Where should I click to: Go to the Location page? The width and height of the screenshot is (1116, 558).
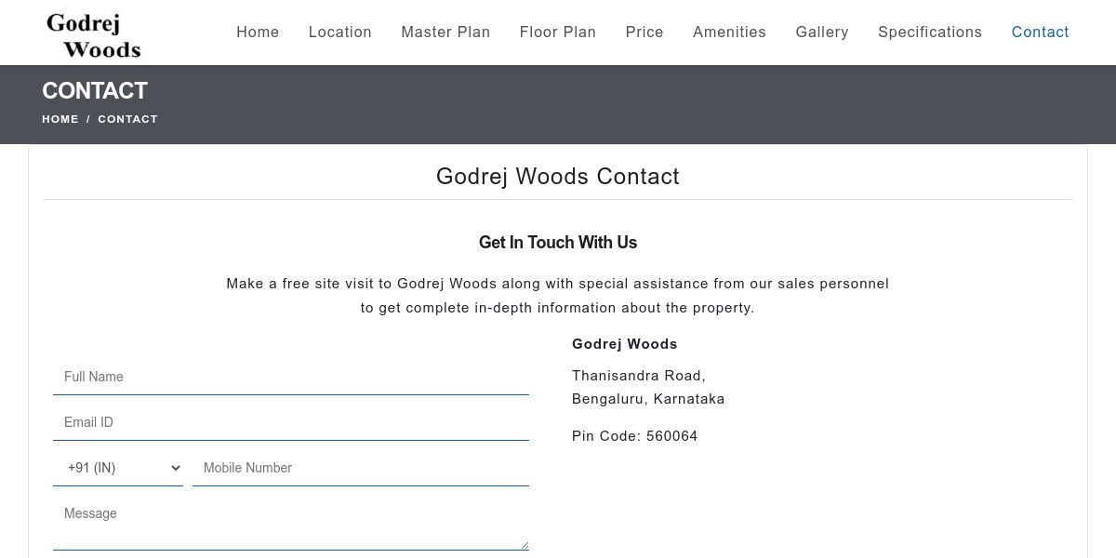pyautogui.click(x=339, y=32)
